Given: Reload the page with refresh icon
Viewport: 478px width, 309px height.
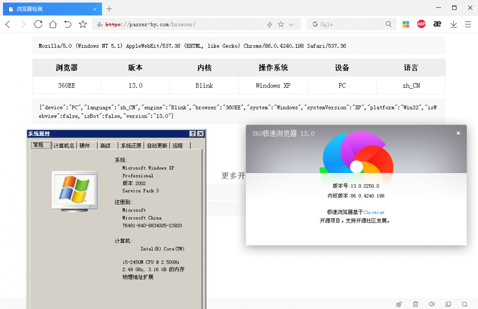Looking at the screenshot, I should [38, 24].
